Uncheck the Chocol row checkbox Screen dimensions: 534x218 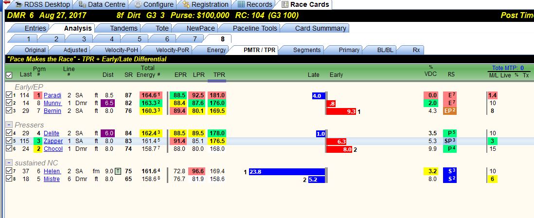tap(9, 149)
